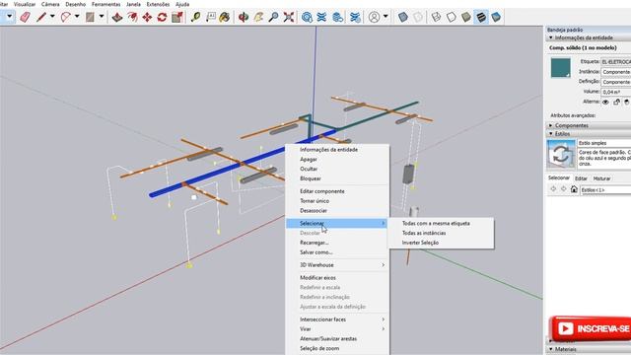631x355 pixels.
Task: Open the Etiqueta tag dropdown
Action: point(615,62)
